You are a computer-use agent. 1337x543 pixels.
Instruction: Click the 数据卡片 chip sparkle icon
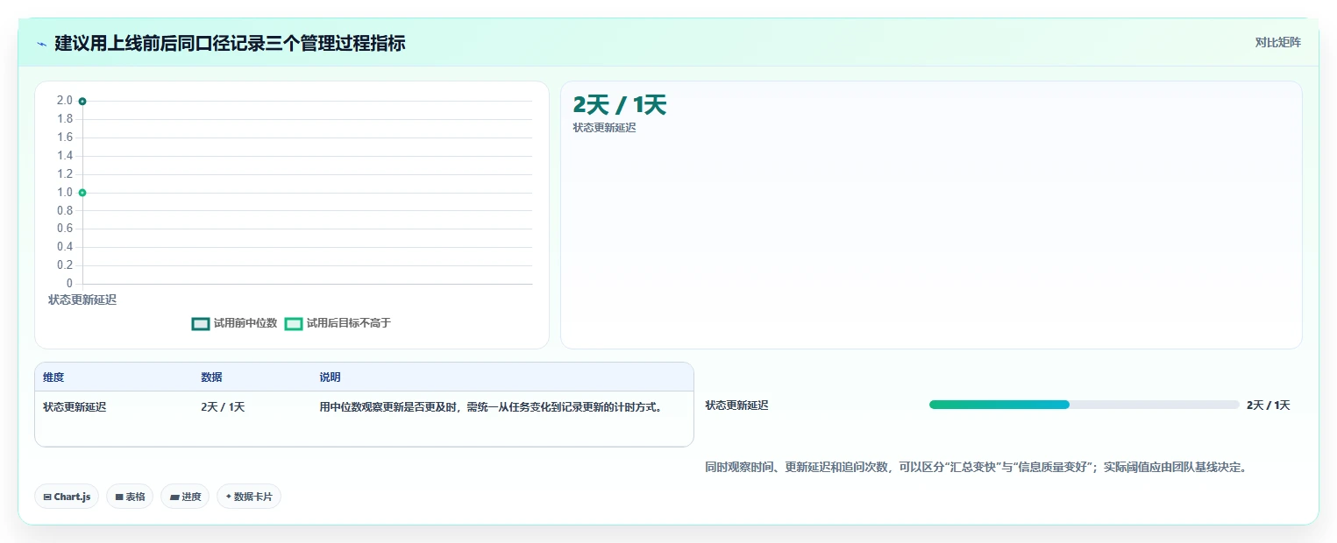pyautogui.click(x=229, y=497)
